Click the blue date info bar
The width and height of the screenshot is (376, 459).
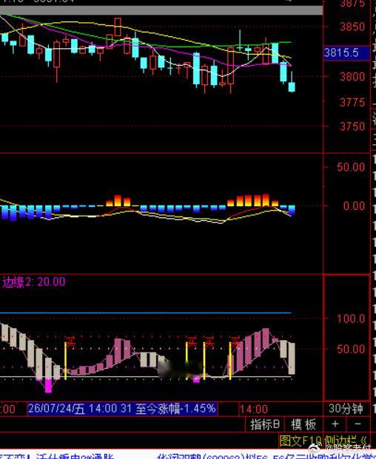tap(123, 409)
